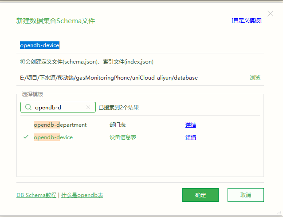Viewport: 283px width, 217px height.
Task: Click 浏览 to choose a directory
Action: coord(255,78)
